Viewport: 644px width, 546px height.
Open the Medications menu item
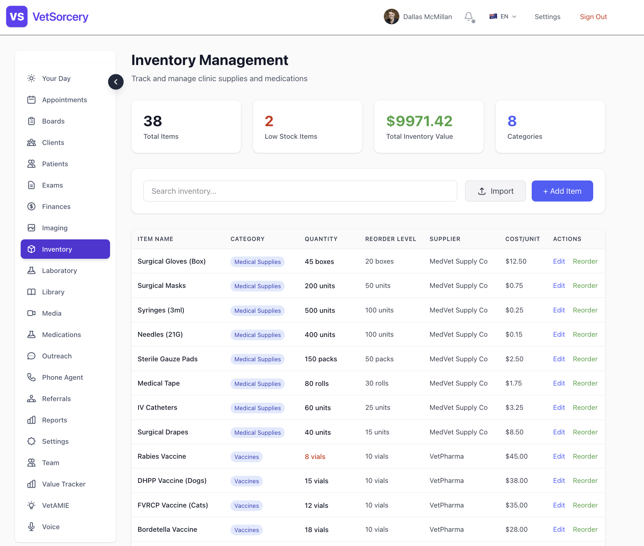[x=61, y=334]
